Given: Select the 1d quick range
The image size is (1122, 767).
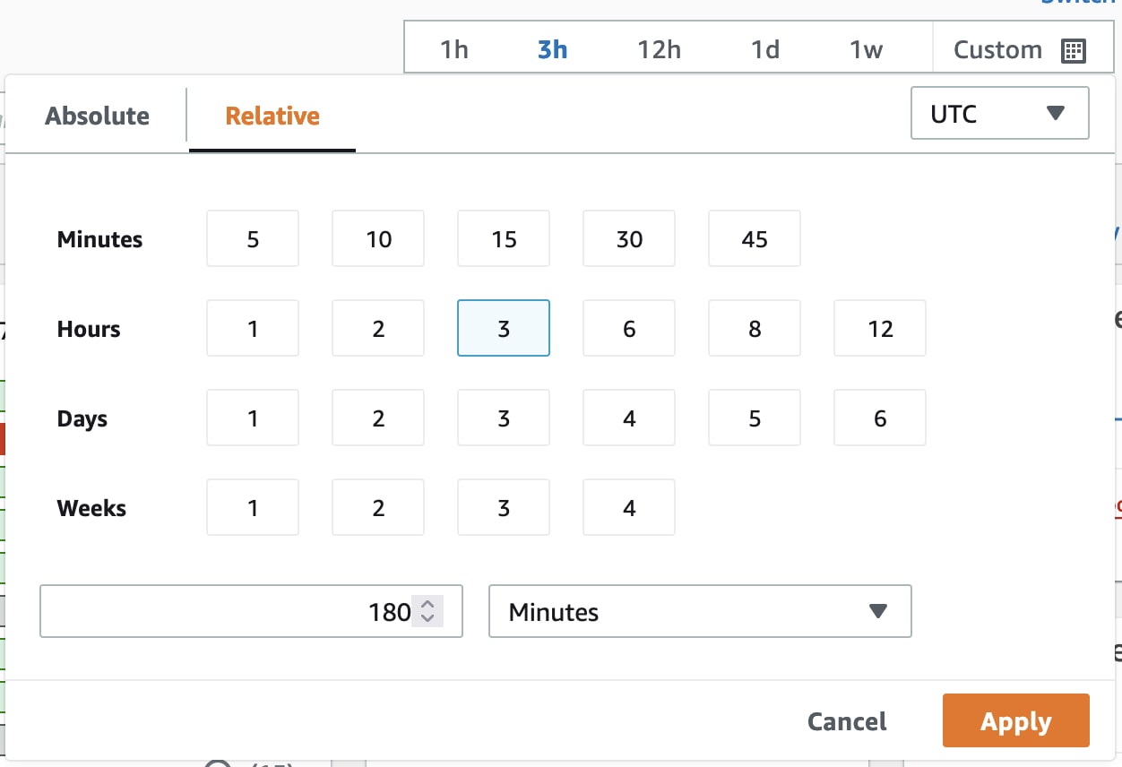Looking at the screenshot, I should tap(764, 50).
